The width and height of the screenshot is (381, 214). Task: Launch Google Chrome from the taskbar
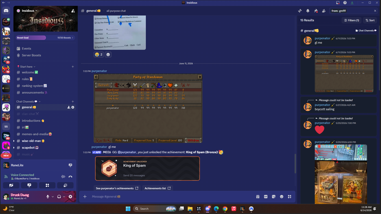[x=225, y=209]
